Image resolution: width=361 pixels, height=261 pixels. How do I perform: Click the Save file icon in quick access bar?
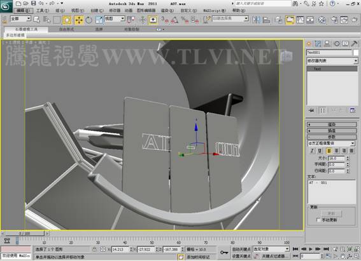[34, 3]
